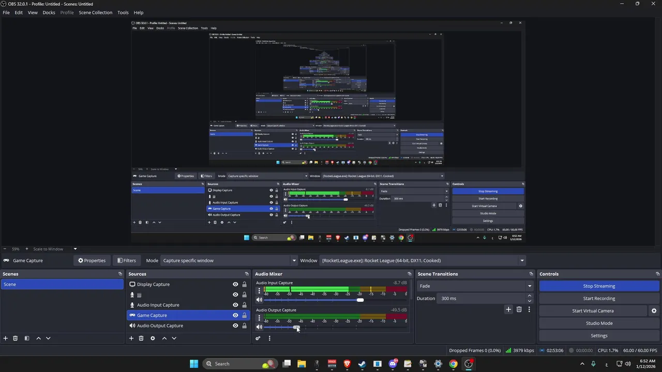Toggle visibility of Audio Output Capture source
Screen dimensions: 662x372
pos(235,326)
